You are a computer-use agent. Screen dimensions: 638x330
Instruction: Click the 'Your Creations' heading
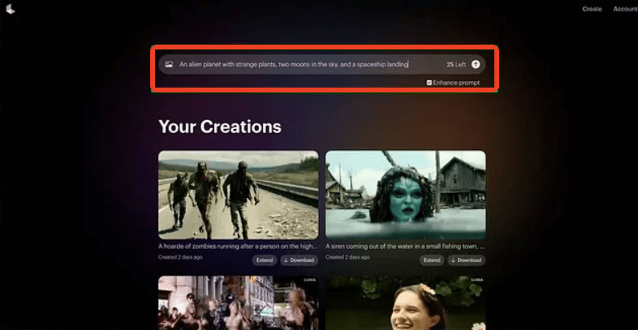(220, 126)
